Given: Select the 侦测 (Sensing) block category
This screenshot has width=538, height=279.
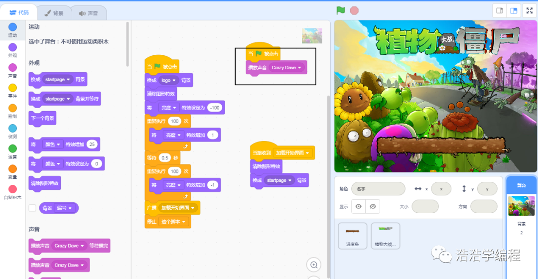Looking at the screenshot, I should (12, 131).
